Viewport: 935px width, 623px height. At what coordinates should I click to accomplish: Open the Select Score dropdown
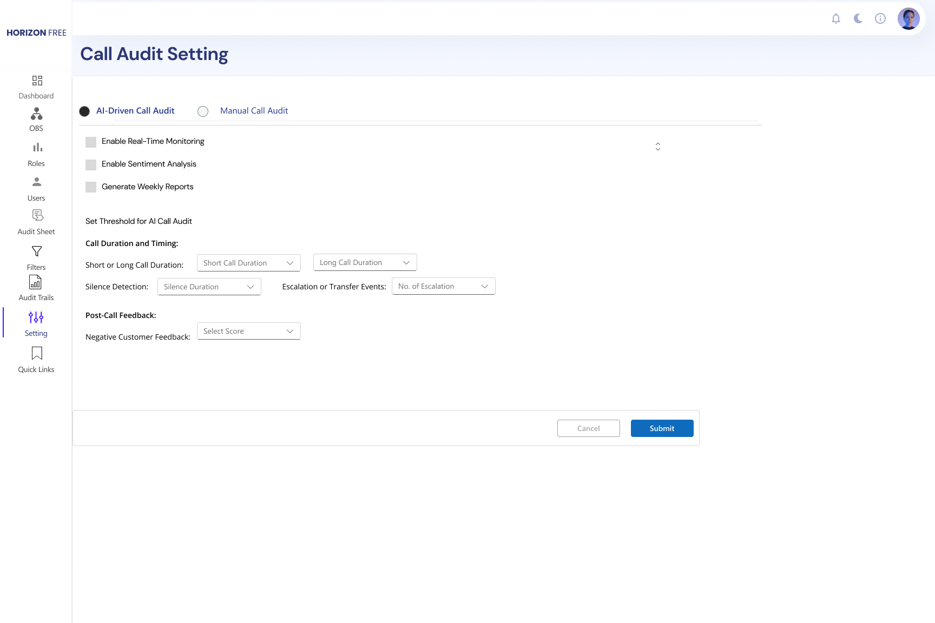[x=248, y=331]
